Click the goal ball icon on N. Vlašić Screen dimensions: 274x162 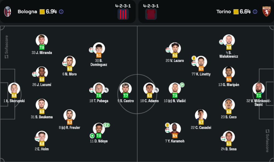tap(182, 85)
